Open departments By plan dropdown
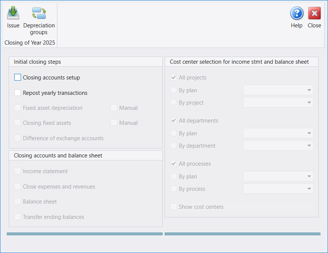The image size is (328, 253). click(x=278, y=133)
